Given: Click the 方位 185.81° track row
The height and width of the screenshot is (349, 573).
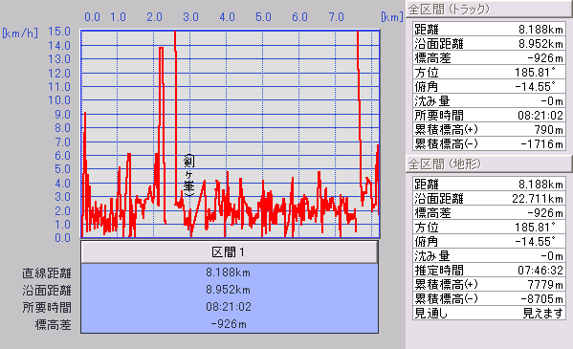Looking at the screenshot, I should (x=489, y=73).
